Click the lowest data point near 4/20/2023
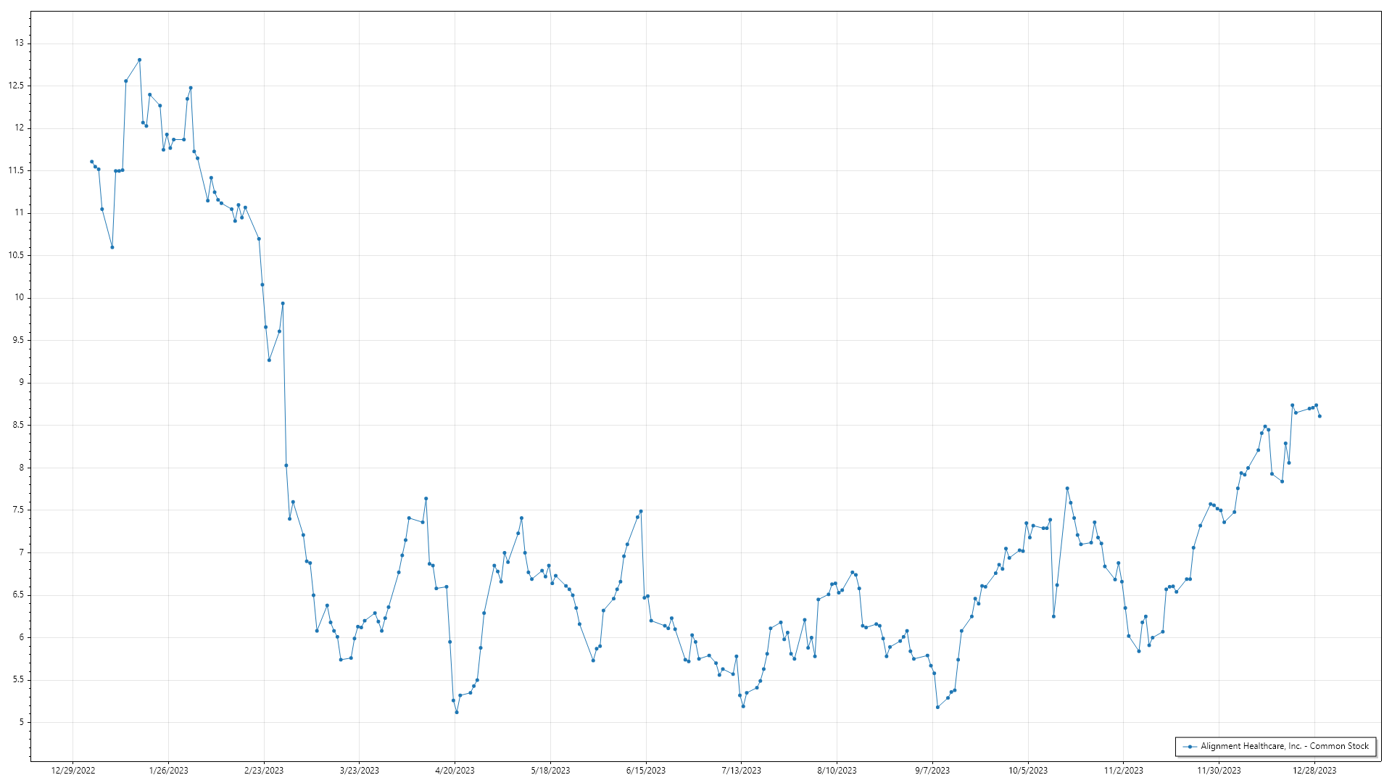This screenshot has width=1392, height=783. [457, 712]
